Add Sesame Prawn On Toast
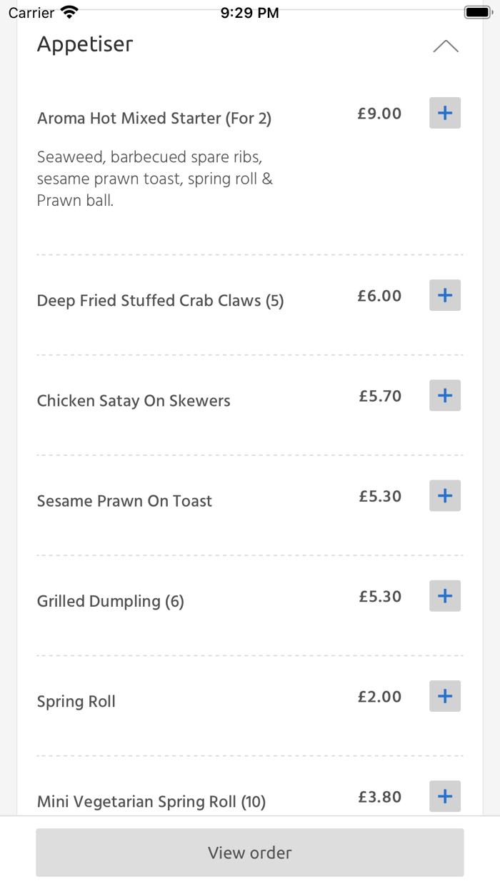 tap(445, 495)
